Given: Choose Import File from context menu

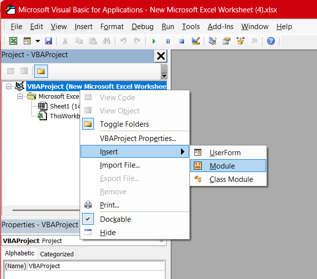Looking at the screenshot, I should point(135,165).
